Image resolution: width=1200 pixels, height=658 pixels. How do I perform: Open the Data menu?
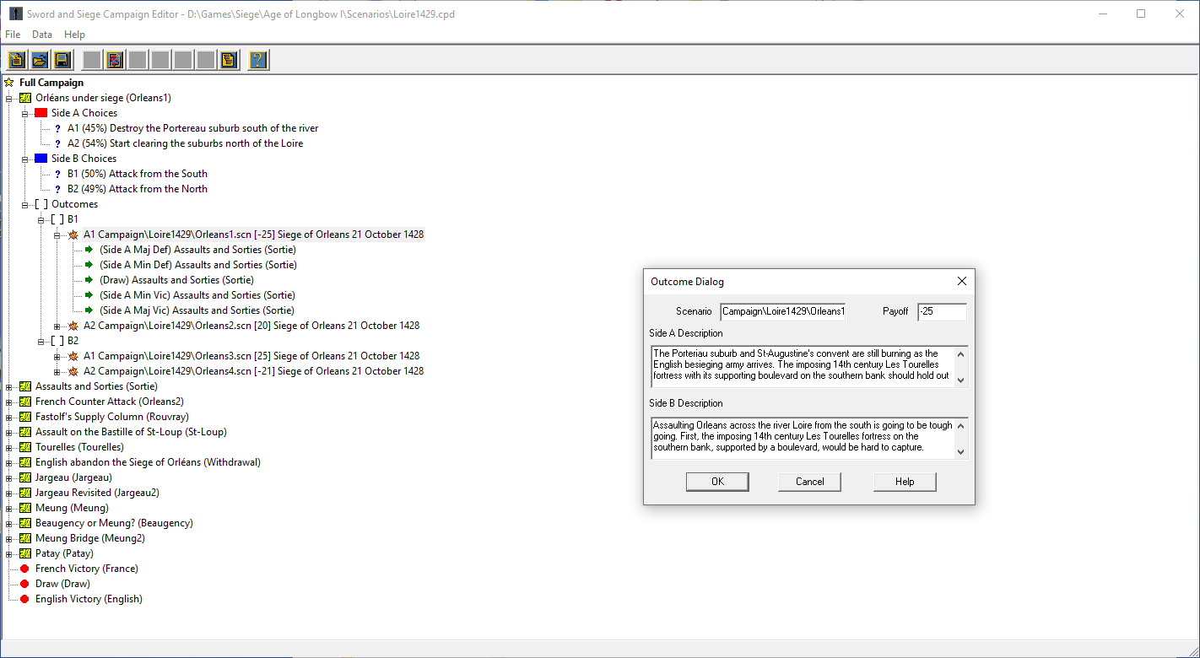pos(42,35)
